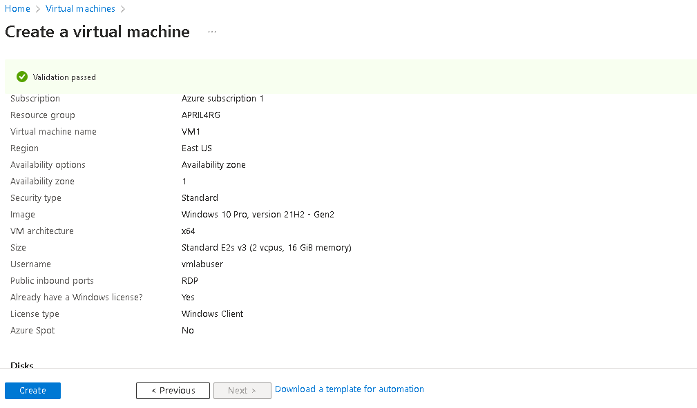
Task: Select the vmlabuser username value
Action: coord(202,264)
